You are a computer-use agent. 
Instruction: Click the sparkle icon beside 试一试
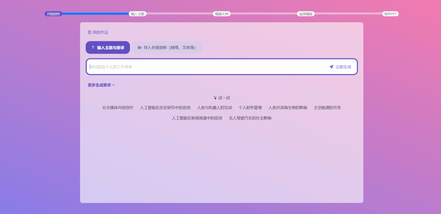click(x=215, y=98)
